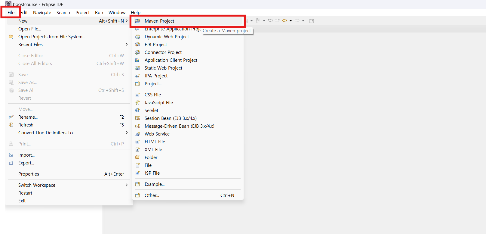Open the Navigate menu
The image size is (486, 234).
(x=42, y=13)
